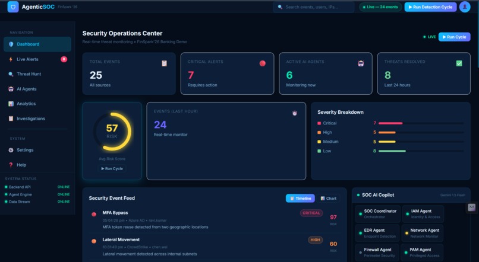
Task: Open Settings under System
Action: tap(37, 150)
